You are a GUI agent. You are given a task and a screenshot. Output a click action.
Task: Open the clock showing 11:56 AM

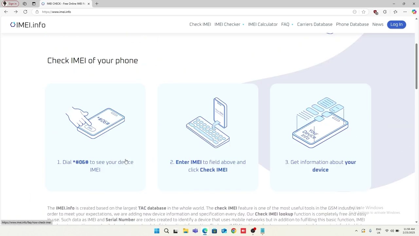pos(409,231)
